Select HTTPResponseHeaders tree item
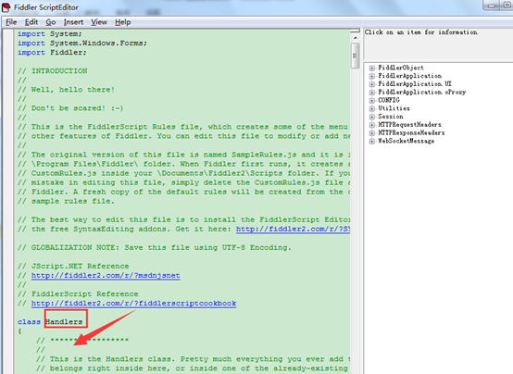Viewport: 513px width, 374px height. click(411, 133)
